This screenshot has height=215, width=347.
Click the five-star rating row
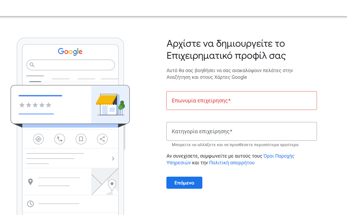coord(35,105)
